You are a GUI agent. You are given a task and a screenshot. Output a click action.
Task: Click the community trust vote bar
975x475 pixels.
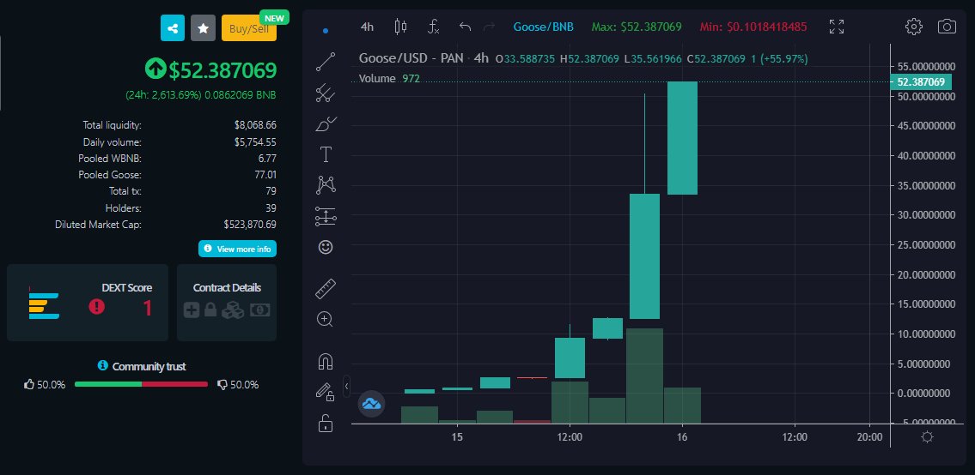[x=141, y=384]
